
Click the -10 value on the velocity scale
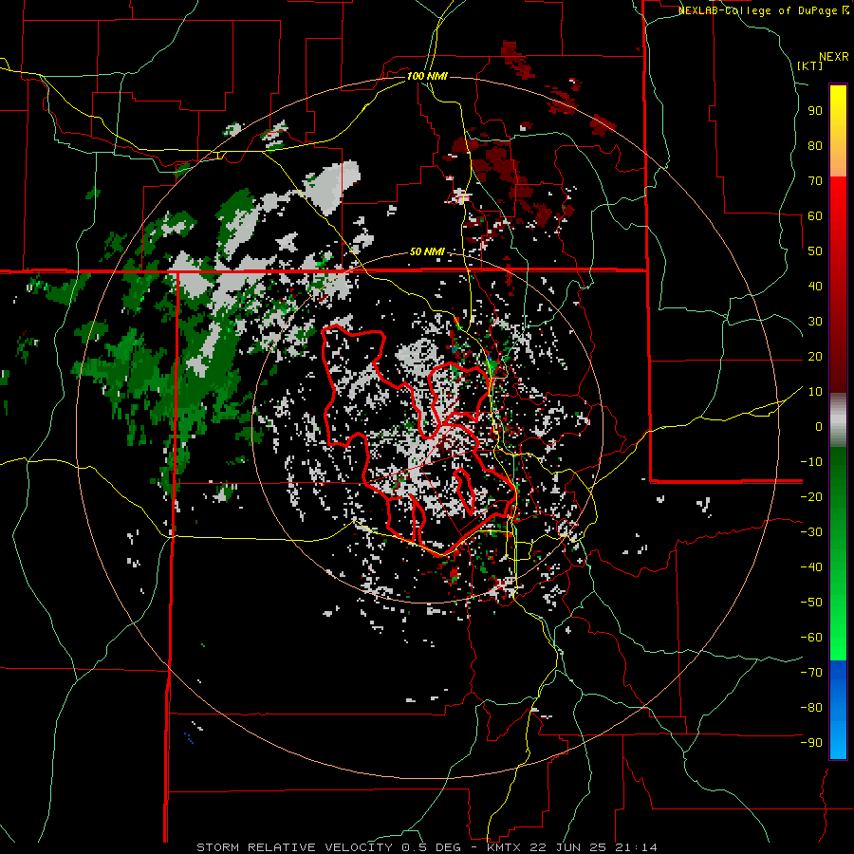pos(811,462)
